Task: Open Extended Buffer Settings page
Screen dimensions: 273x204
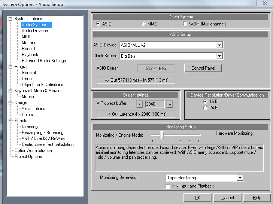Action: 43,61
